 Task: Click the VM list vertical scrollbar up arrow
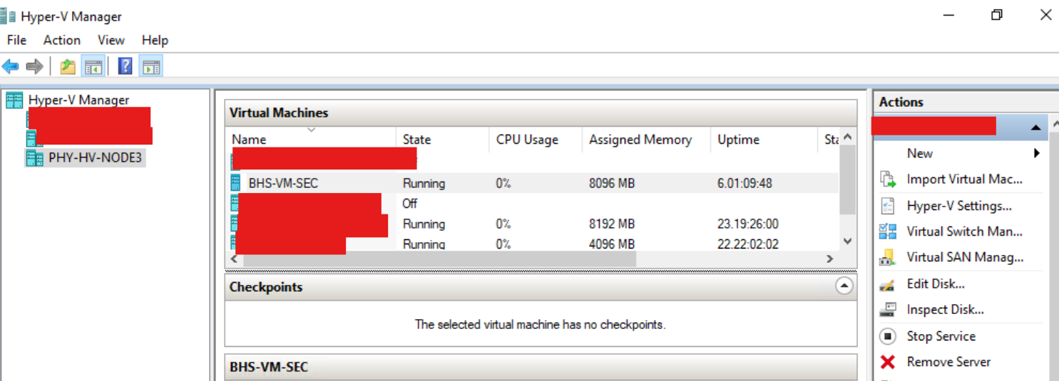click(847, 137)
